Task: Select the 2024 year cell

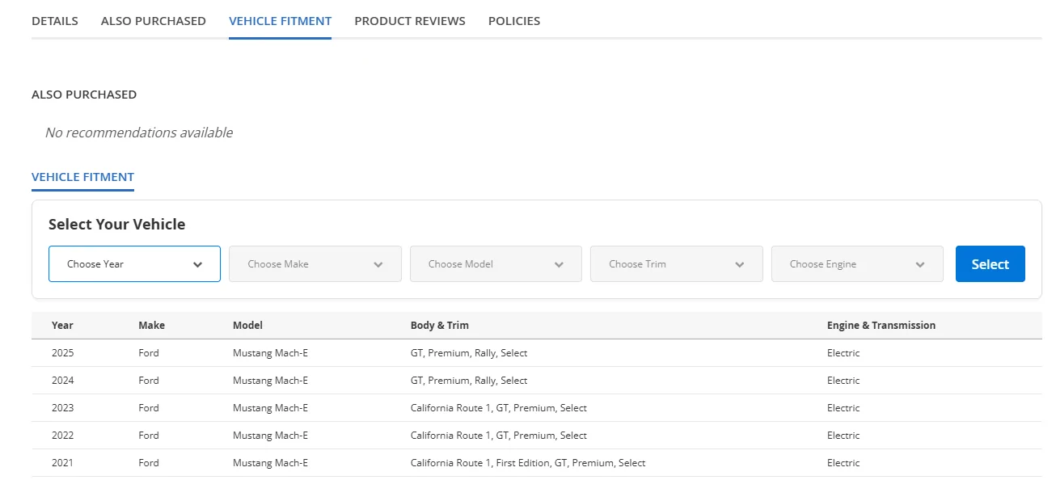Action: (x=62, y=381)
